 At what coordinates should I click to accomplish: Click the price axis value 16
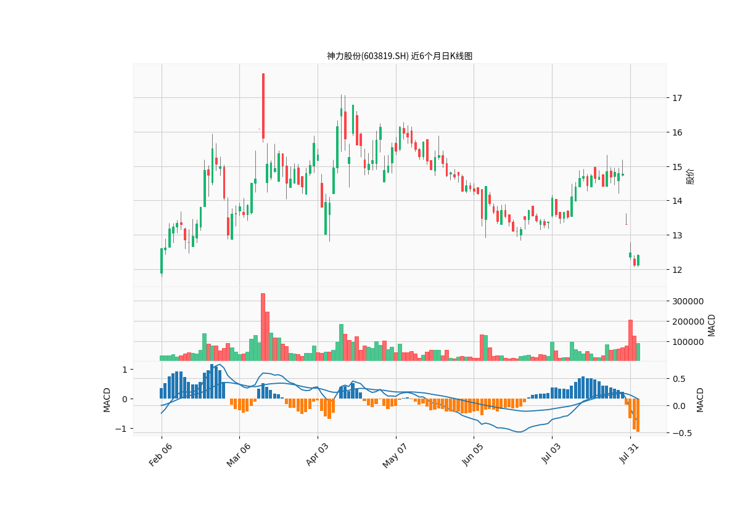[676, 132]
